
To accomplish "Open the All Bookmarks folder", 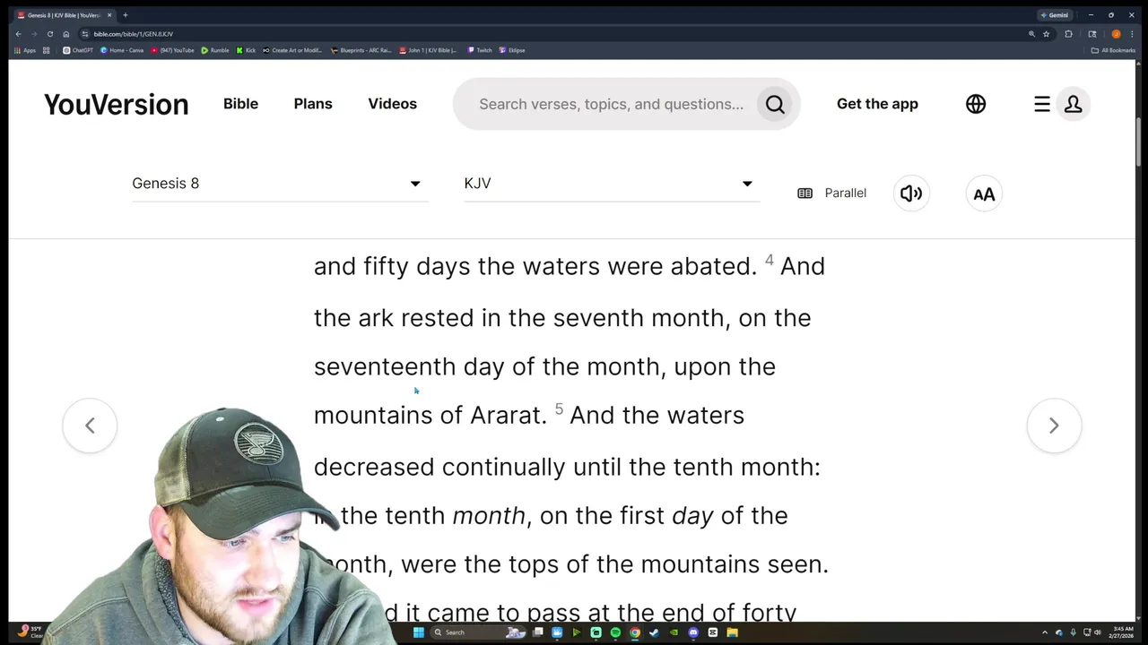I will pos(1113,50).
